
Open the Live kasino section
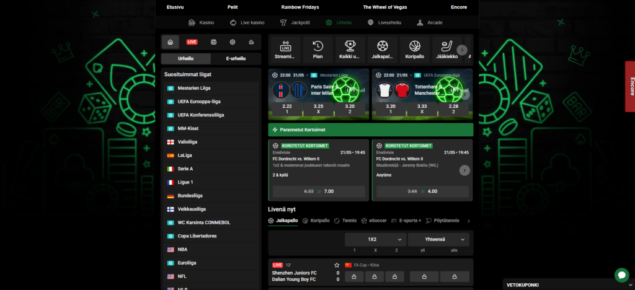(x=247, y=23)
